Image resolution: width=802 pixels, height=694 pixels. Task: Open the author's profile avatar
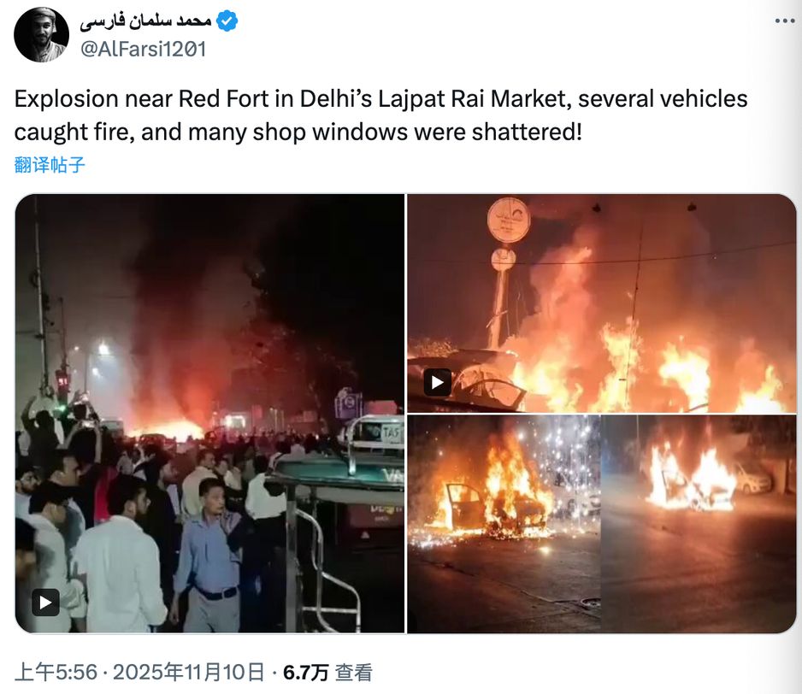(x=41, y=35)
